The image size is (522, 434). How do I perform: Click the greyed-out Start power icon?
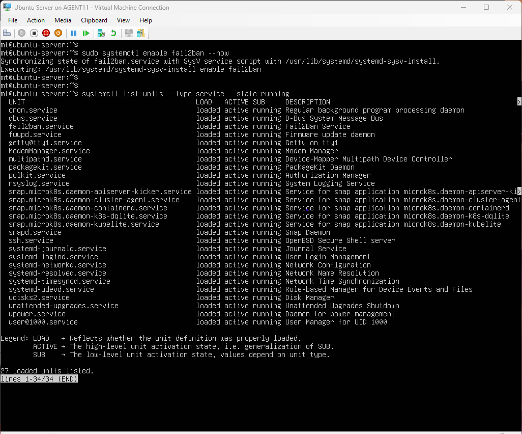click(x=21, y=33)
